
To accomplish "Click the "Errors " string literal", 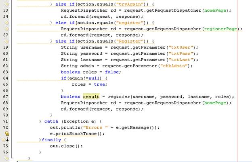I will pos(95,127).
